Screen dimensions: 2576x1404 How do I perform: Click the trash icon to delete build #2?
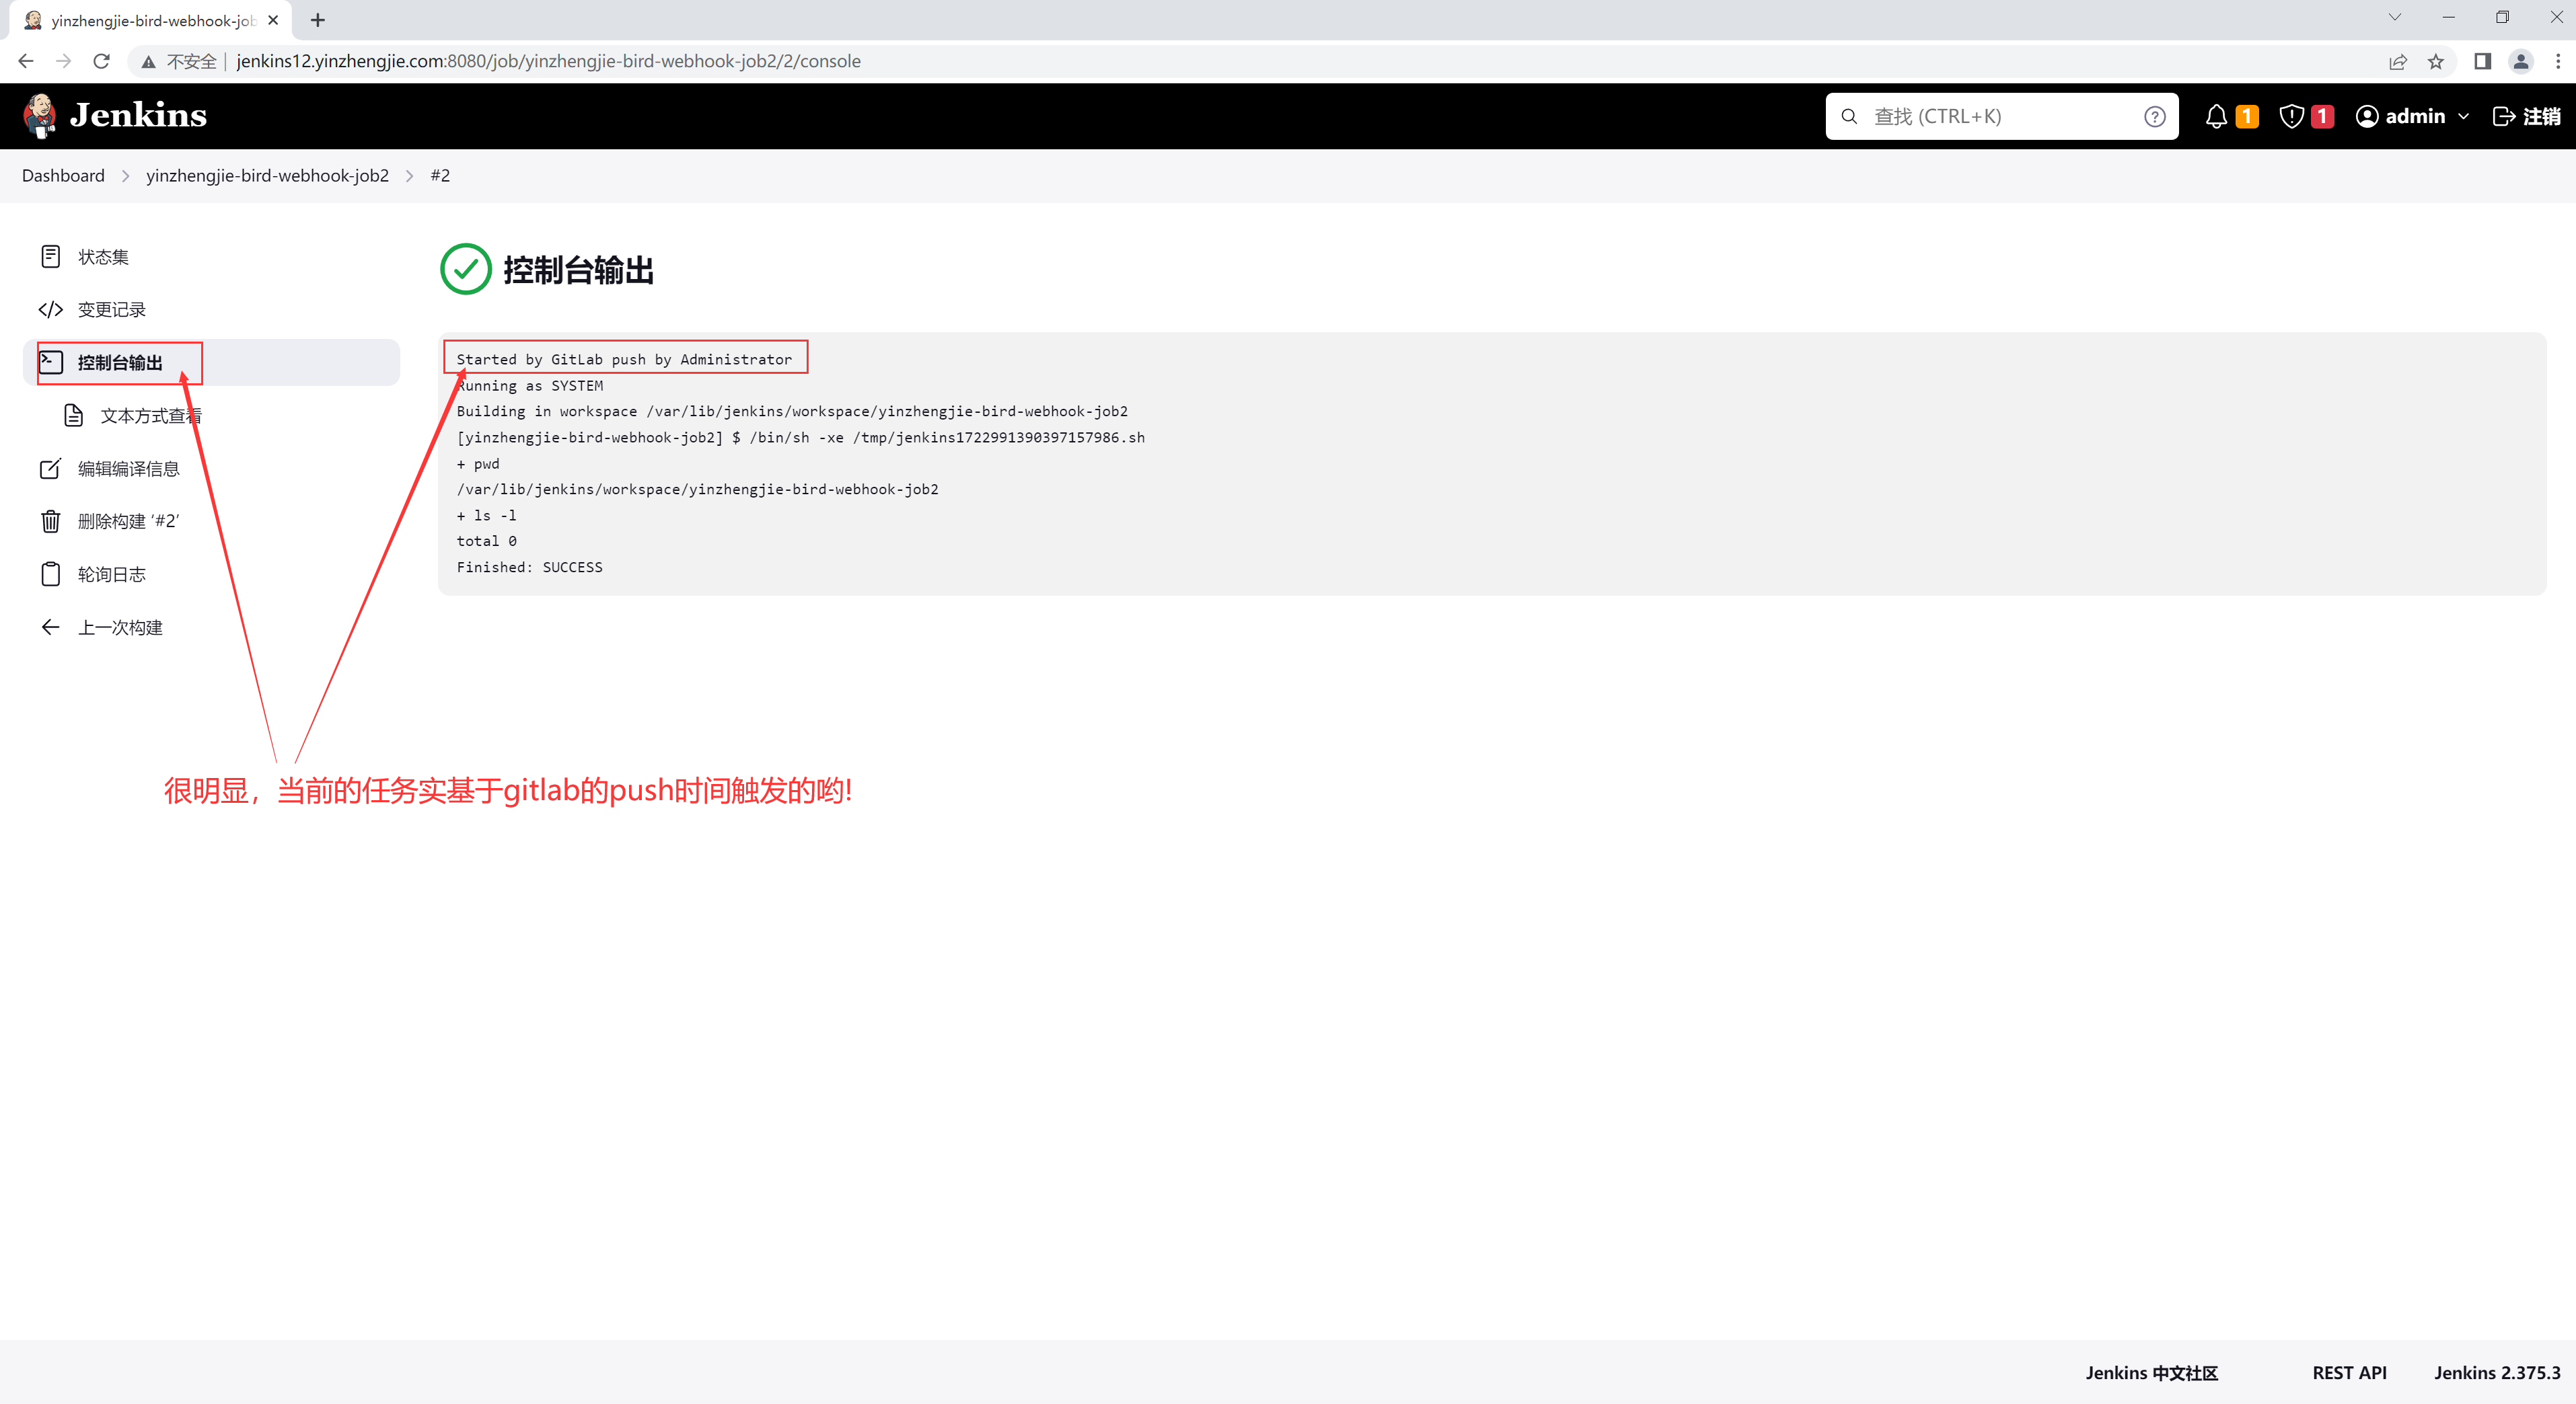(51, 522)
